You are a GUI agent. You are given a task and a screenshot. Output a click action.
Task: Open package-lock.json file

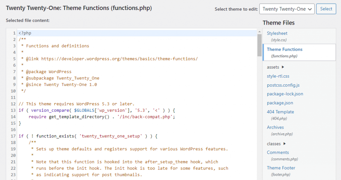pos(285,94)
